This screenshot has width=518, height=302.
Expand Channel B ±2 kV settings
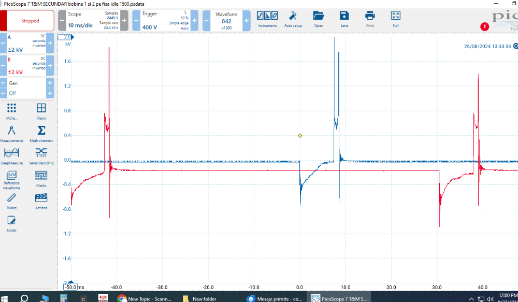[x=26, y=72]
